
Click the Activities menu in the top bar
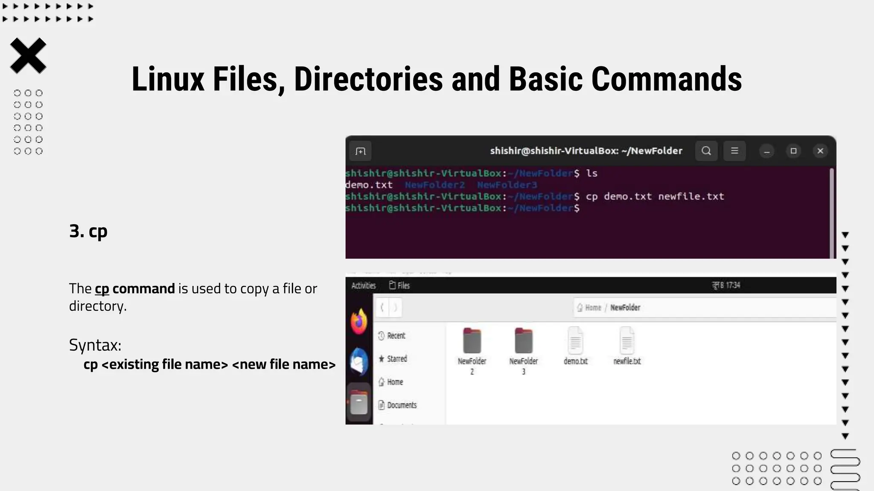coord(363,286)
